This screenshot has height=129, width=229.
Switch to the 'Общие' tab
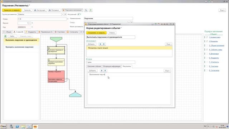tap(7, 32)
